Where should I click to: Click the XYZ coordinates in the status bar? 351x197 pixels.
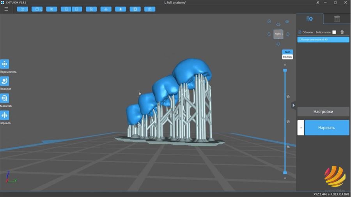[331, 194]
